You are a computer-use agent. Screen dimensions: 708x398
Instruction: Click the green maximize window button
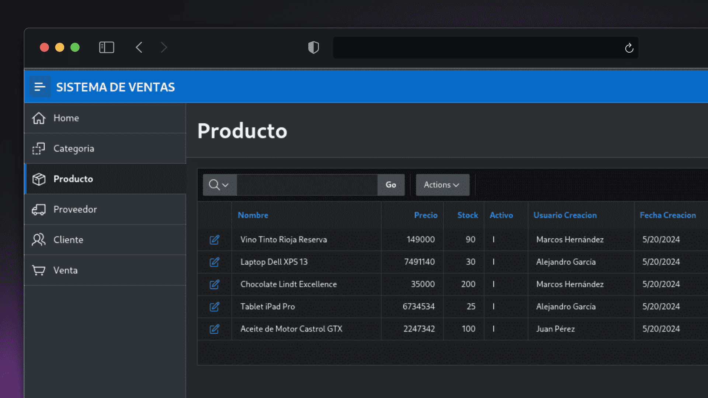pyautogui.click(x=75, y=48)
